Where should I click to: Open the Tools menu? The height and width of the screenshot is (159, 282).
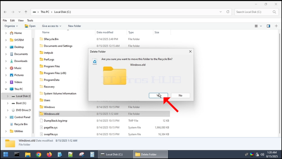click(x=30, y=21)
